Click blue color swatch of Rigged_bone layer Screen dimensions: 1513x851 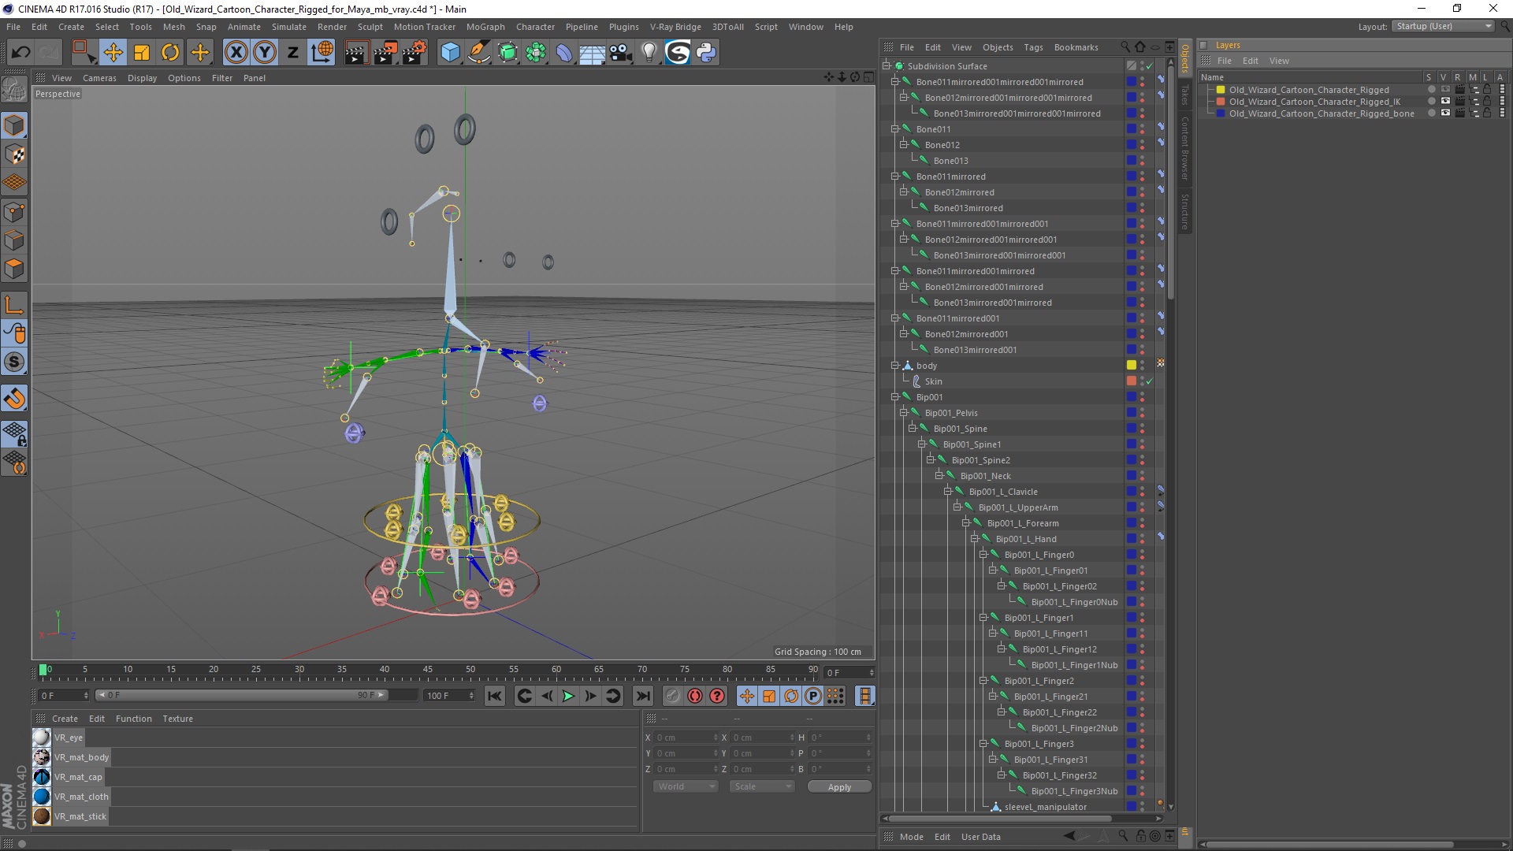click(x=1221, y=113)
